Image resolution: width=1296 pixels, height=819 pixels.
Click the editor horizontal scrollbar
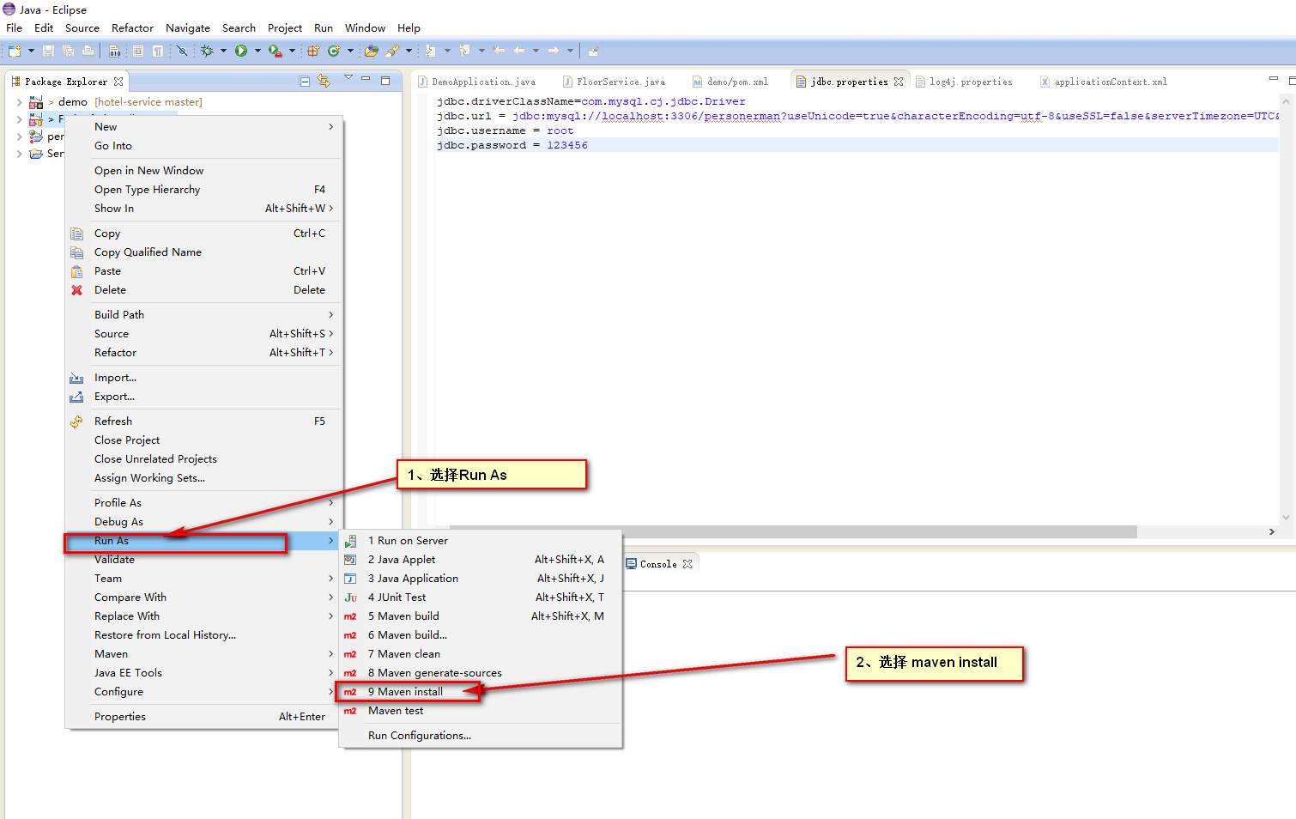click(793, 532)
